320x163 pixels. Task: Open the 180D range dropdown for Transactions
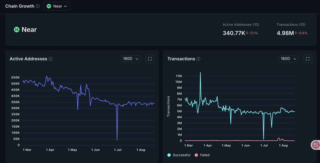[289, 59]
